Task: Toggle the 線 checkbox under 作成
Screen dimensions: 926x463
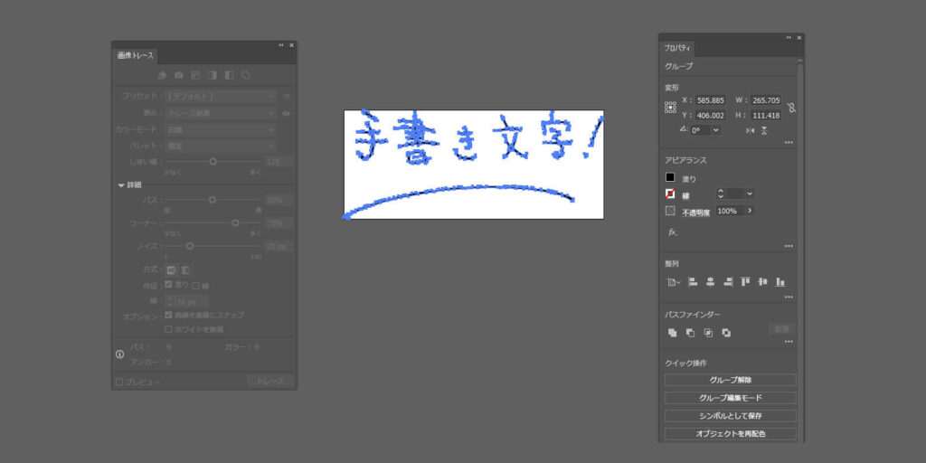Action: click(196, 286)
